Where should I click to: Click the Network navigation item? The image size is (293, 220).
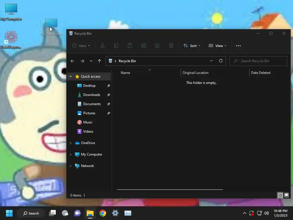(87, 166)
